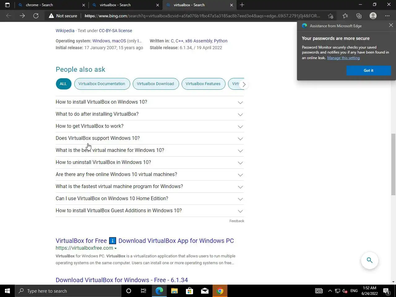The height and width of the screenshot is (297, 396).
Task: Open Task View on taskbar
Action: point(144,291)
